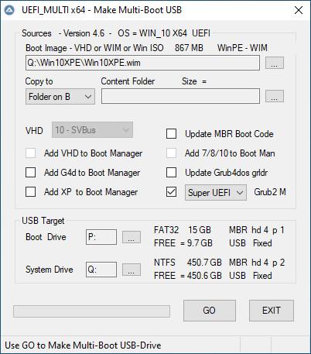Screen dimensions: 311x354
Task: Click the Boot Image path field
Action: 142,63
